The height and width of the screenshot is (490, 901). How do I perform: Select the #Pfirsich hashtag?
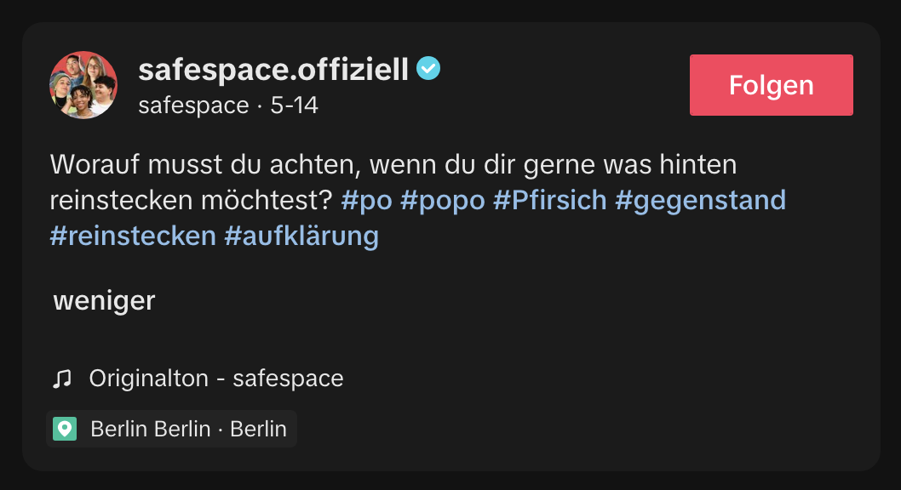point(550,200)
